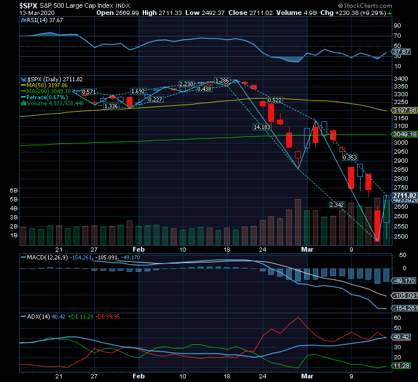Click the Low 2492.37 value
Viewport: 418px width, 382px height.
(x=205, y=13)
